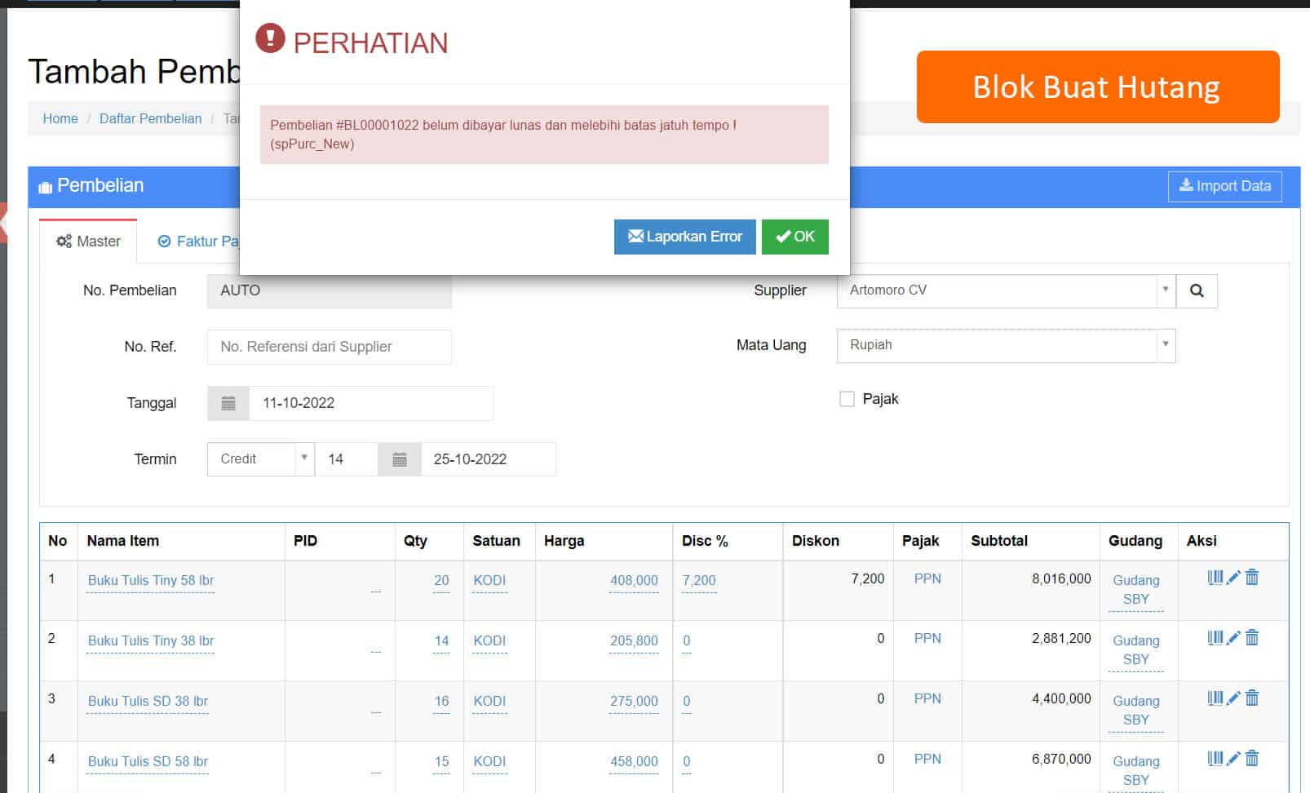Click the No. Ref. input field
This screenshot has width=1310, height=793.
click(x=329, y=347)
